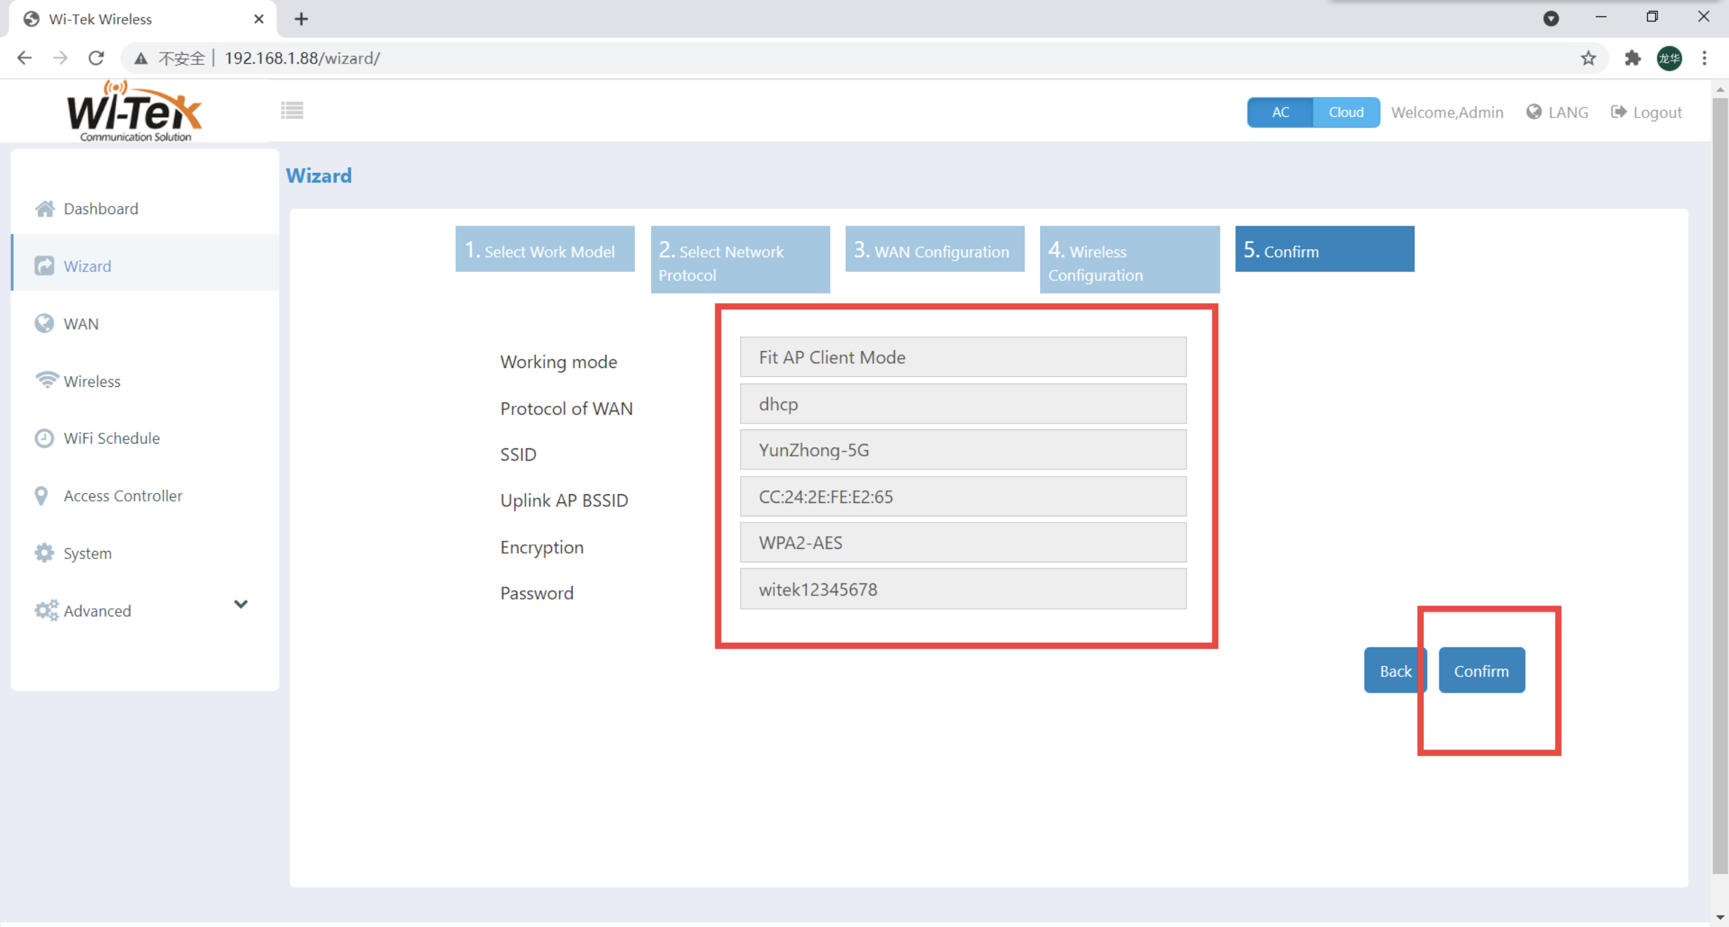Screen dimensions: 1729x927
Task: Expand the Advanced menu chevron
Action: (x=240, y=604)
